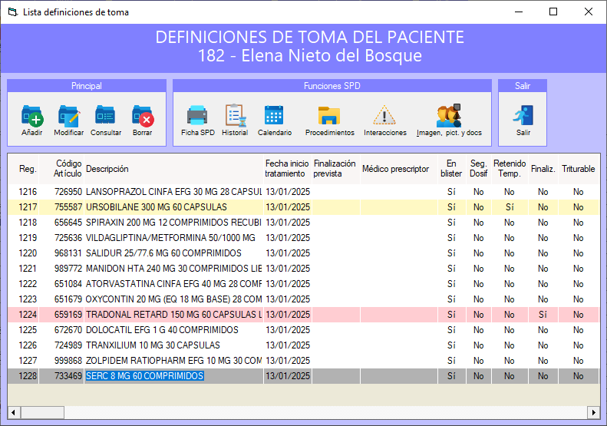Screen dimensions: 607x426
Task: Click Reg. number 1224
Action: tap(28, 315)
